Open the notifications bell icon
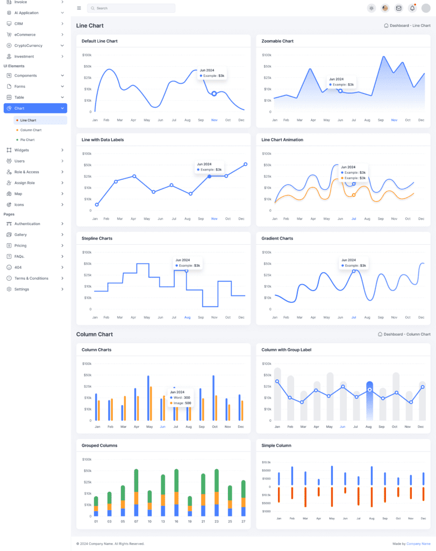This screenshot has height=551, width=436. click(412, 8)
